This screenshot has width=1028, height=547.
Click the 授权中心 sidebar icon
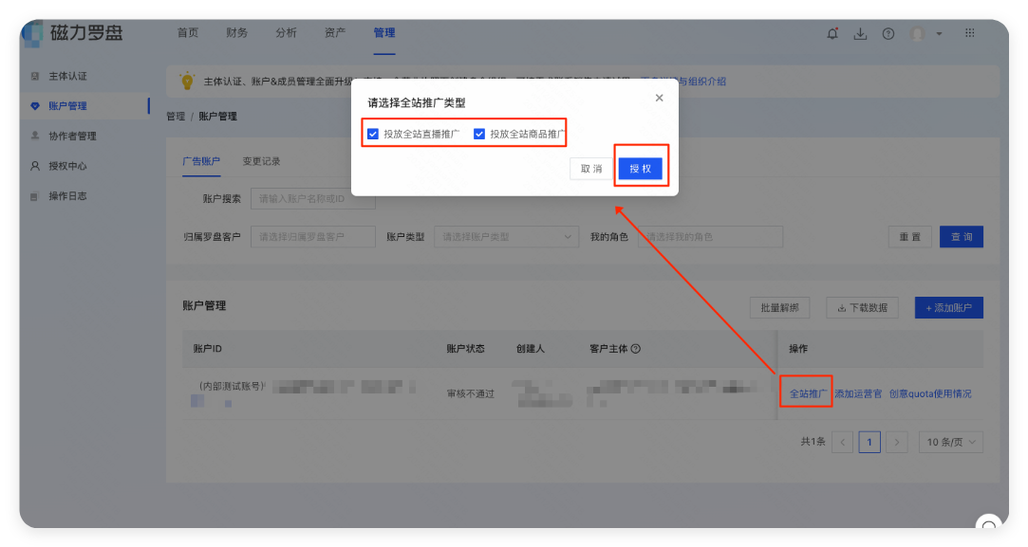[x=35, y=166]
